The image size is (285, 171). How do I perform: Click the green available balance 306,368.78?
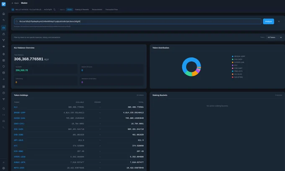[22, 70]
